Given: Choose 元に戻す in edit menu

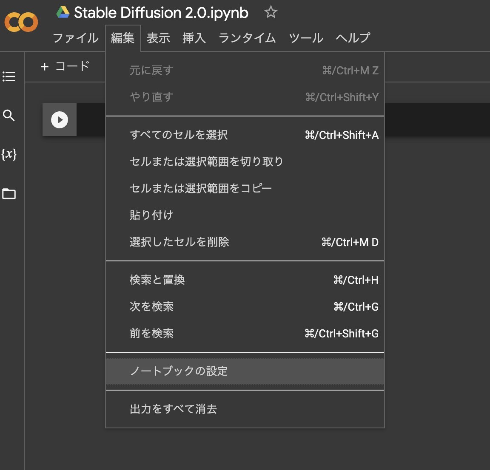Looking at the screenshot, I should point(245,70).
